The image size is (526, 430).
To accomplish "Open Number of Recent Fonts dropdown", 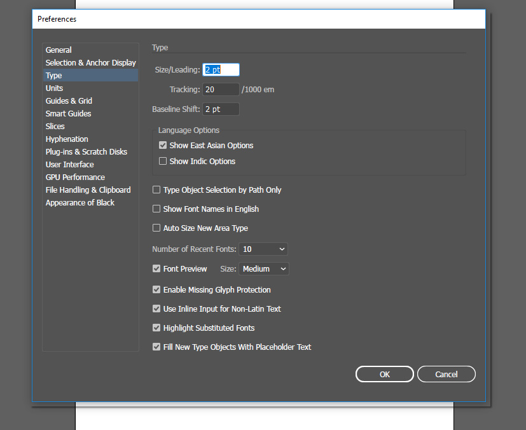I will 263,249.
